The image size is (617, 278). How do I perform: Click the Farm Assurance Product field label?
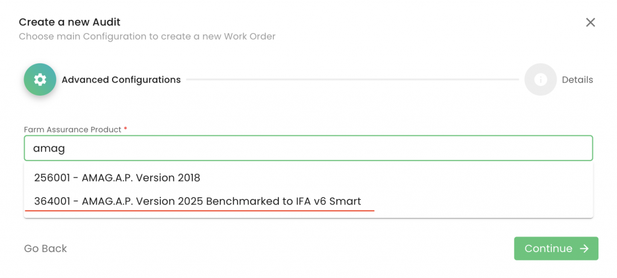(x=72, y=129)
